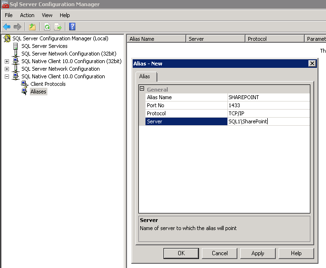Select SQL Server Network Configuration (32bit) label

[69, 54]
